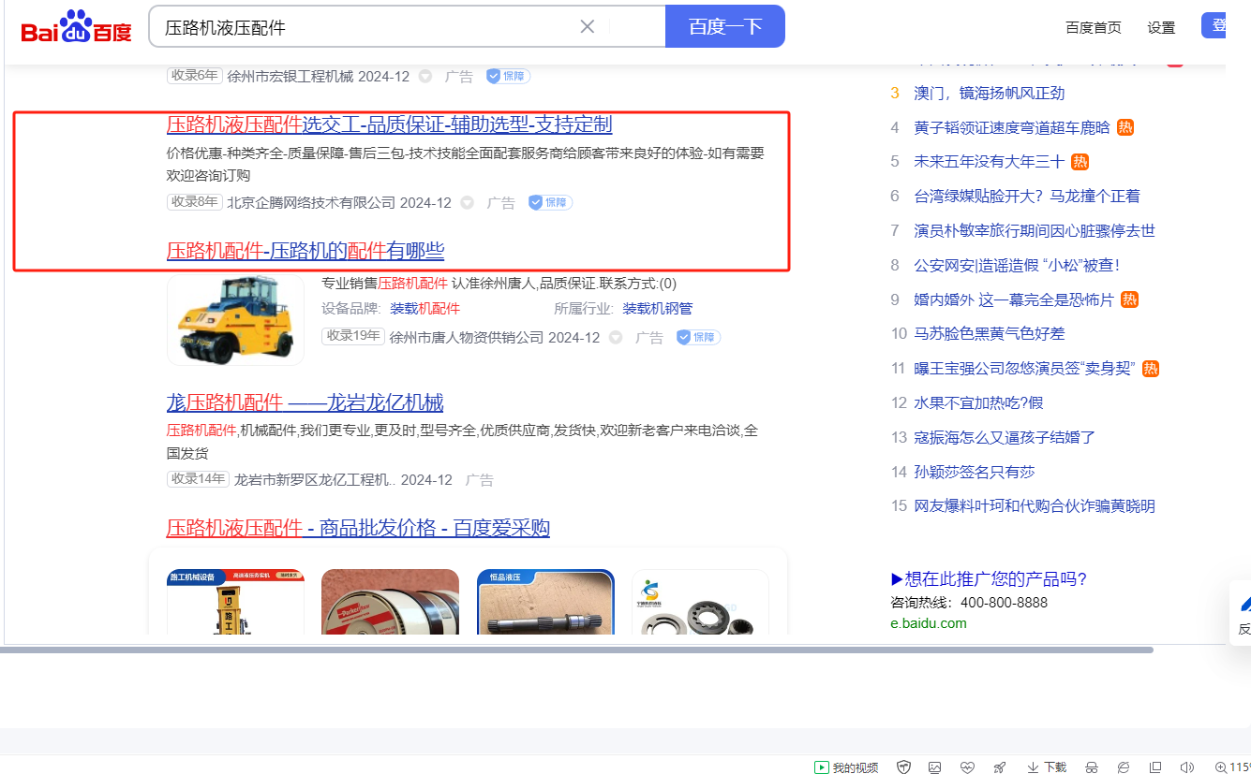The width and height of the screenshot is (1251, 774).
Task: Click the picture icon in the status bar
Action: (934, 767)
